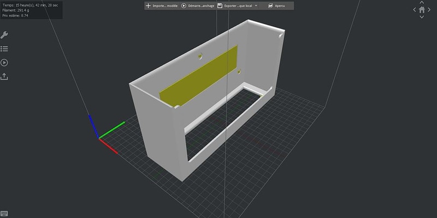Select the yellow panel inside the model
The width and height of the screenshot is (437, 218).
[198, 76]
